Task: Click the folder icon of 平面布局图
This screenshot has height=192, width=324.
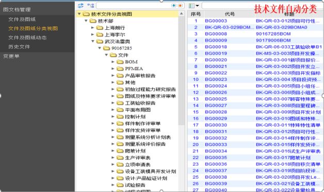Action: [x=120, y=110]
